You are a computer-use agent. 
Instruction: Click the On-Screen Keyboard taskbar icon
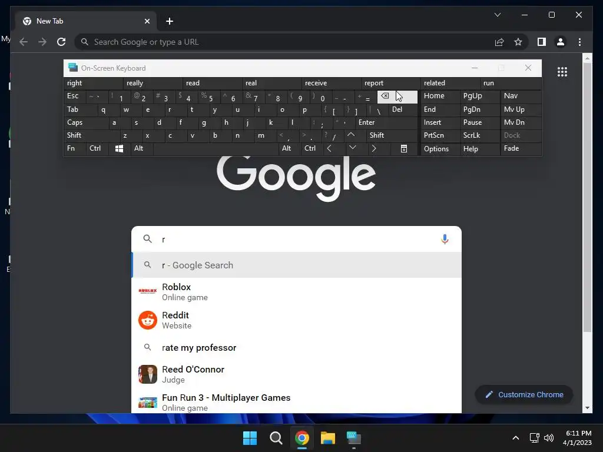354,438
